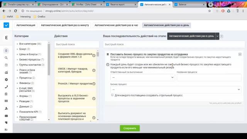This screenshot has width=247, height=139.
Task: Open the search icon in left sidebar
Action: click(6, 58)
